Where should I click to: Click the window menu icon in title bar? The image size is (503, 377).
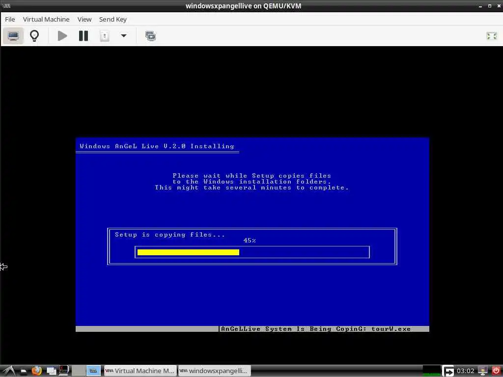click(6, 6)
